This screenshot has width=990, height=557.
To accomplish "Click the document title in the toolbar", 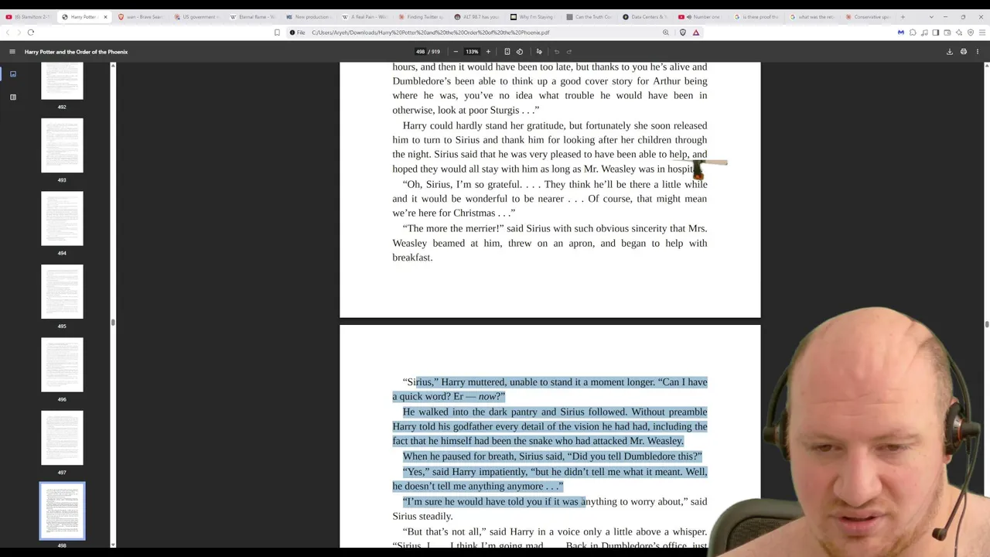I will pos(76,52).
